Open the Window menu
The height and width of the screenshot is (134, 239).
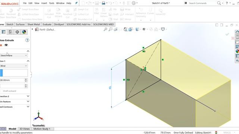[60, 3]
